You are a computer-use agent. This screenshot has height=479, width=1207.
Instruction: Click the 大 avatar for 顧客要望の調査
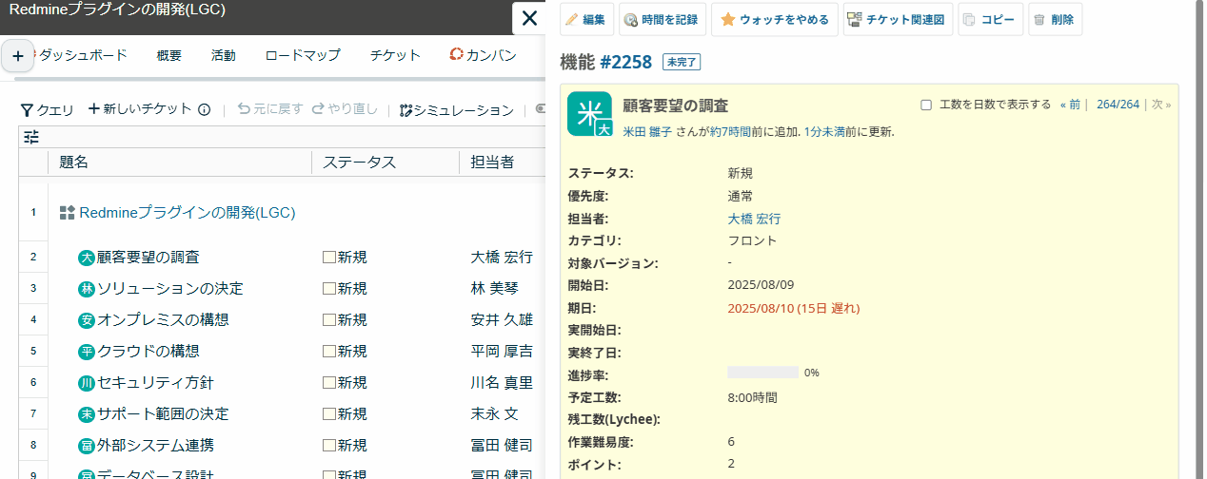pos(87,258)
